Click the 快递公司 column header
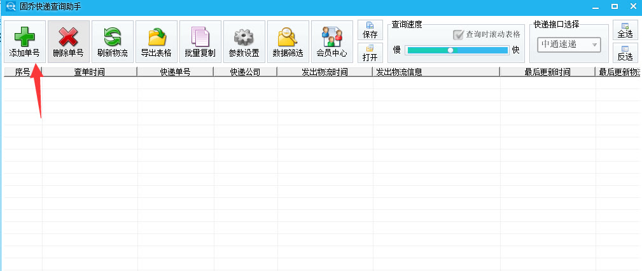 coord(245,72)
